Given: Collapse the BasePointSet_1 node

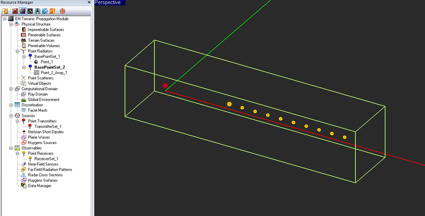Looking at the screenshot, I should click(24, 57).
